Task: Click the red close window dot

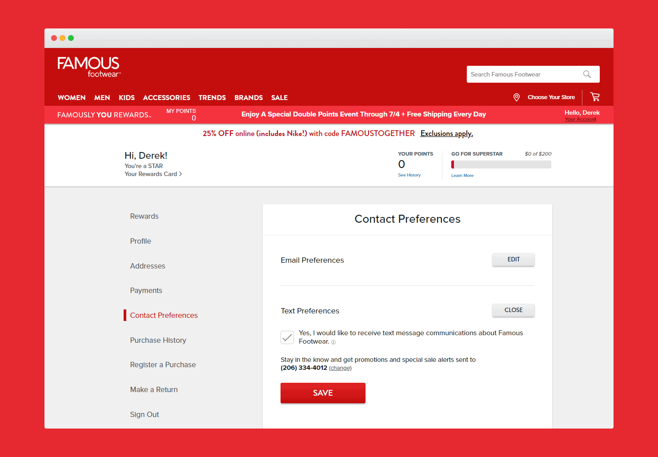Action: pos(54,38)
